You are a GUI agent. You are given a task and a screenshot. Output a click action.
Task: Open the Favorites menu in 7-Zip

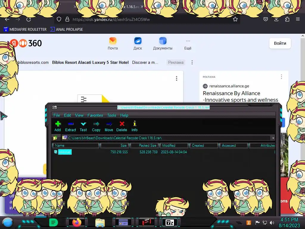click(95, 115)
